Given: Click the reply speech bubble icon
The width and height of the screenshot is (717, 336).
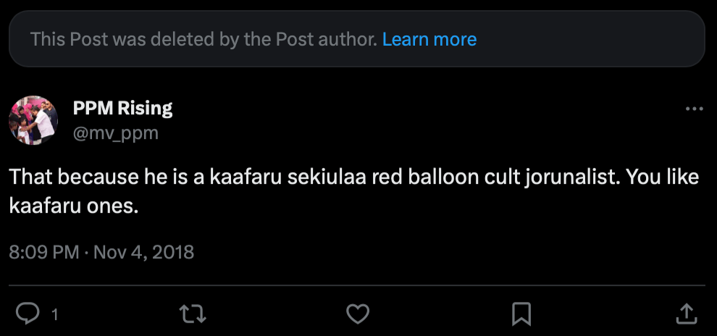Looking at the screenshot, I should pyautogui.click(x=28, y=313).
